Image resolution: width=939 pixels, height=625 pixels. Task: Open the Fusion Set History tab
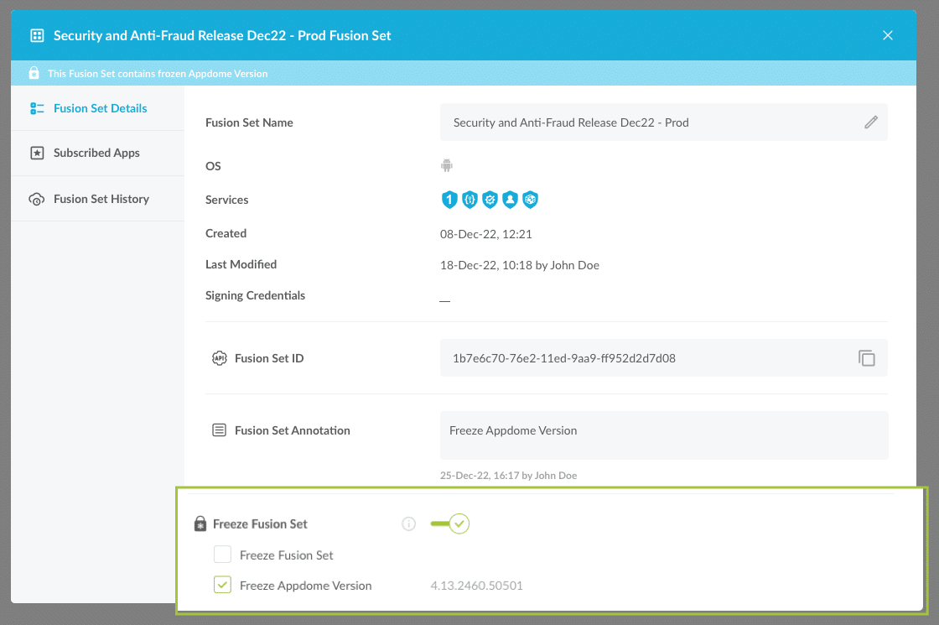coord(101,199)
